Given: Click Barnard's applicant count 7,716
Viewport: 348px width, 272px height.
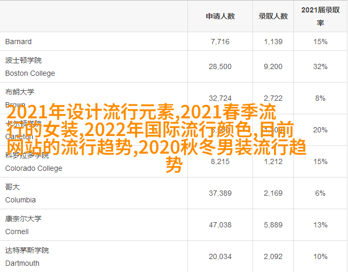Looking at the screenshot, I should point(220,42).
